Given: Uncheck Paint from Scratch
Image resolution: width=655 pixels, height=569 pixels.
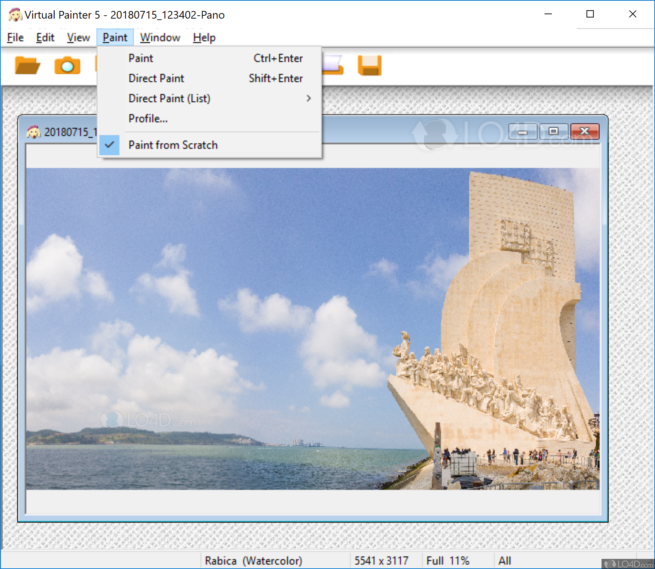Looking at the screenshot, I should pyautogui.click(x=173, y=145).
